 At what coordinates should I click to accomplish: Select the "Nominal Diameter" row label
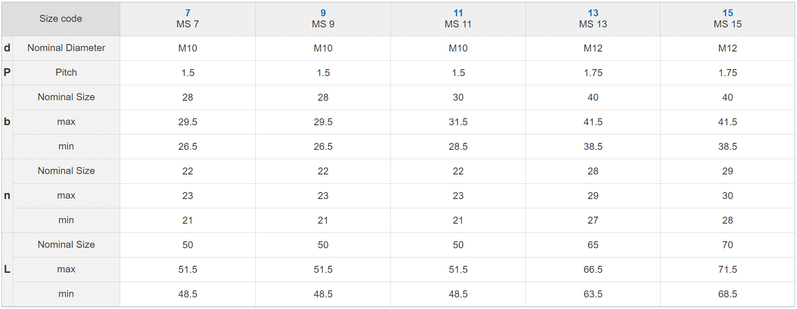66,48
